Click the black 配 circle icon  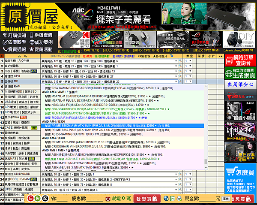tap(45, 199)
